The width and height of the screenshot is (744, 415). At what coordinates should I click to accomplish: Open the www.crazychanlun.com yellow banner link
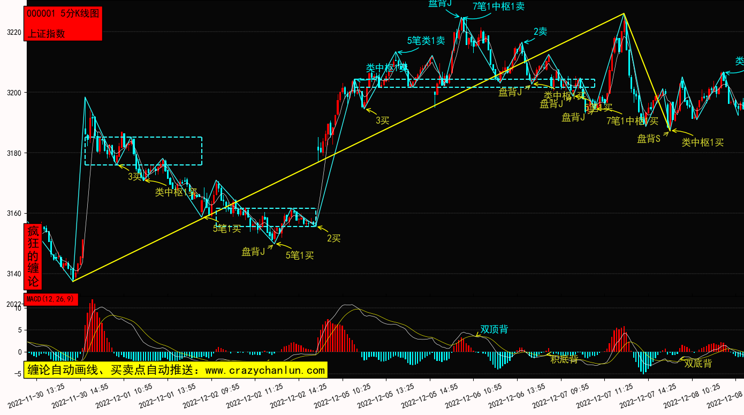tap(176, 370)
